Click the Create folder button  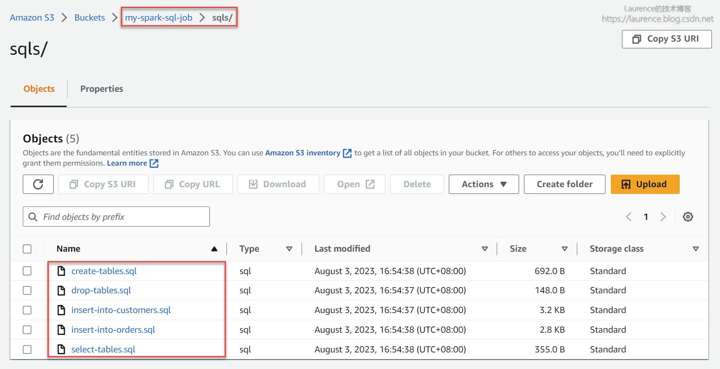tap(564, 184)
